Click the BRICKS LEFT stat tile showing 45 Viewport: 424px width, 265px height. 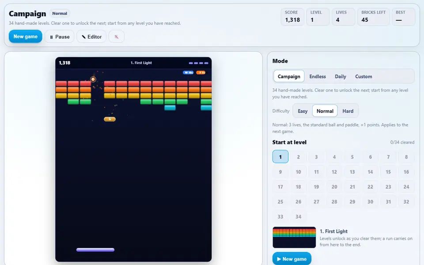[374, 17]
